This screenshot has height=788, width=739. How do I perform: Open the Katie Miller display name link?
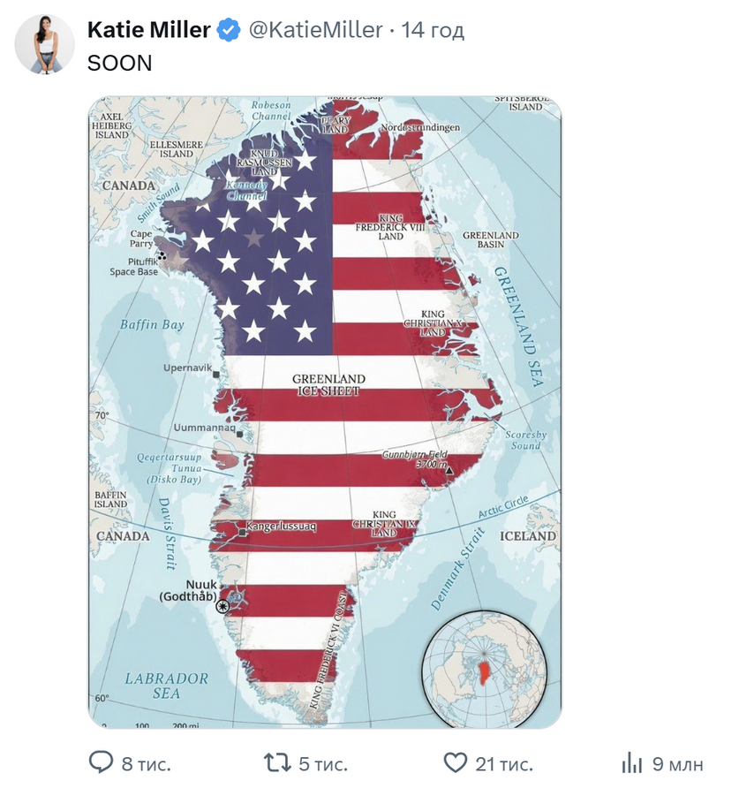(x=149, y=30)
